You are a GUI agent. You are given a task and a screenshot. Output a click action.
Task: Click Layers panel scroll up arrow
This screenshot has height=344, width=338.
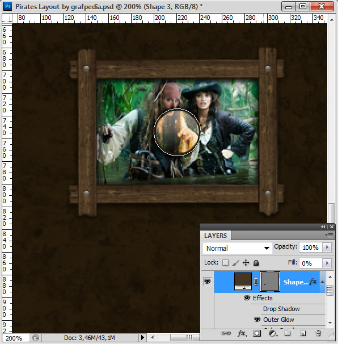click(x=329, y=278)
